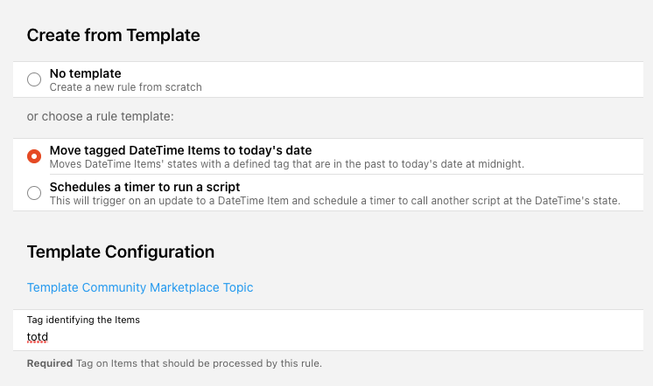Click the "totd" text in the tag field

click(x=37, y=336)
